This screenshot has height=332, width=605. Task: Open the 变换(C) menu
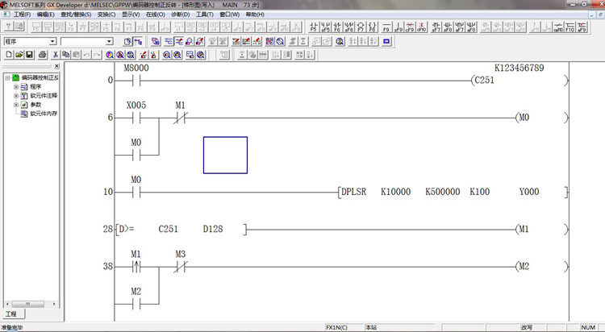pos(106,15)
